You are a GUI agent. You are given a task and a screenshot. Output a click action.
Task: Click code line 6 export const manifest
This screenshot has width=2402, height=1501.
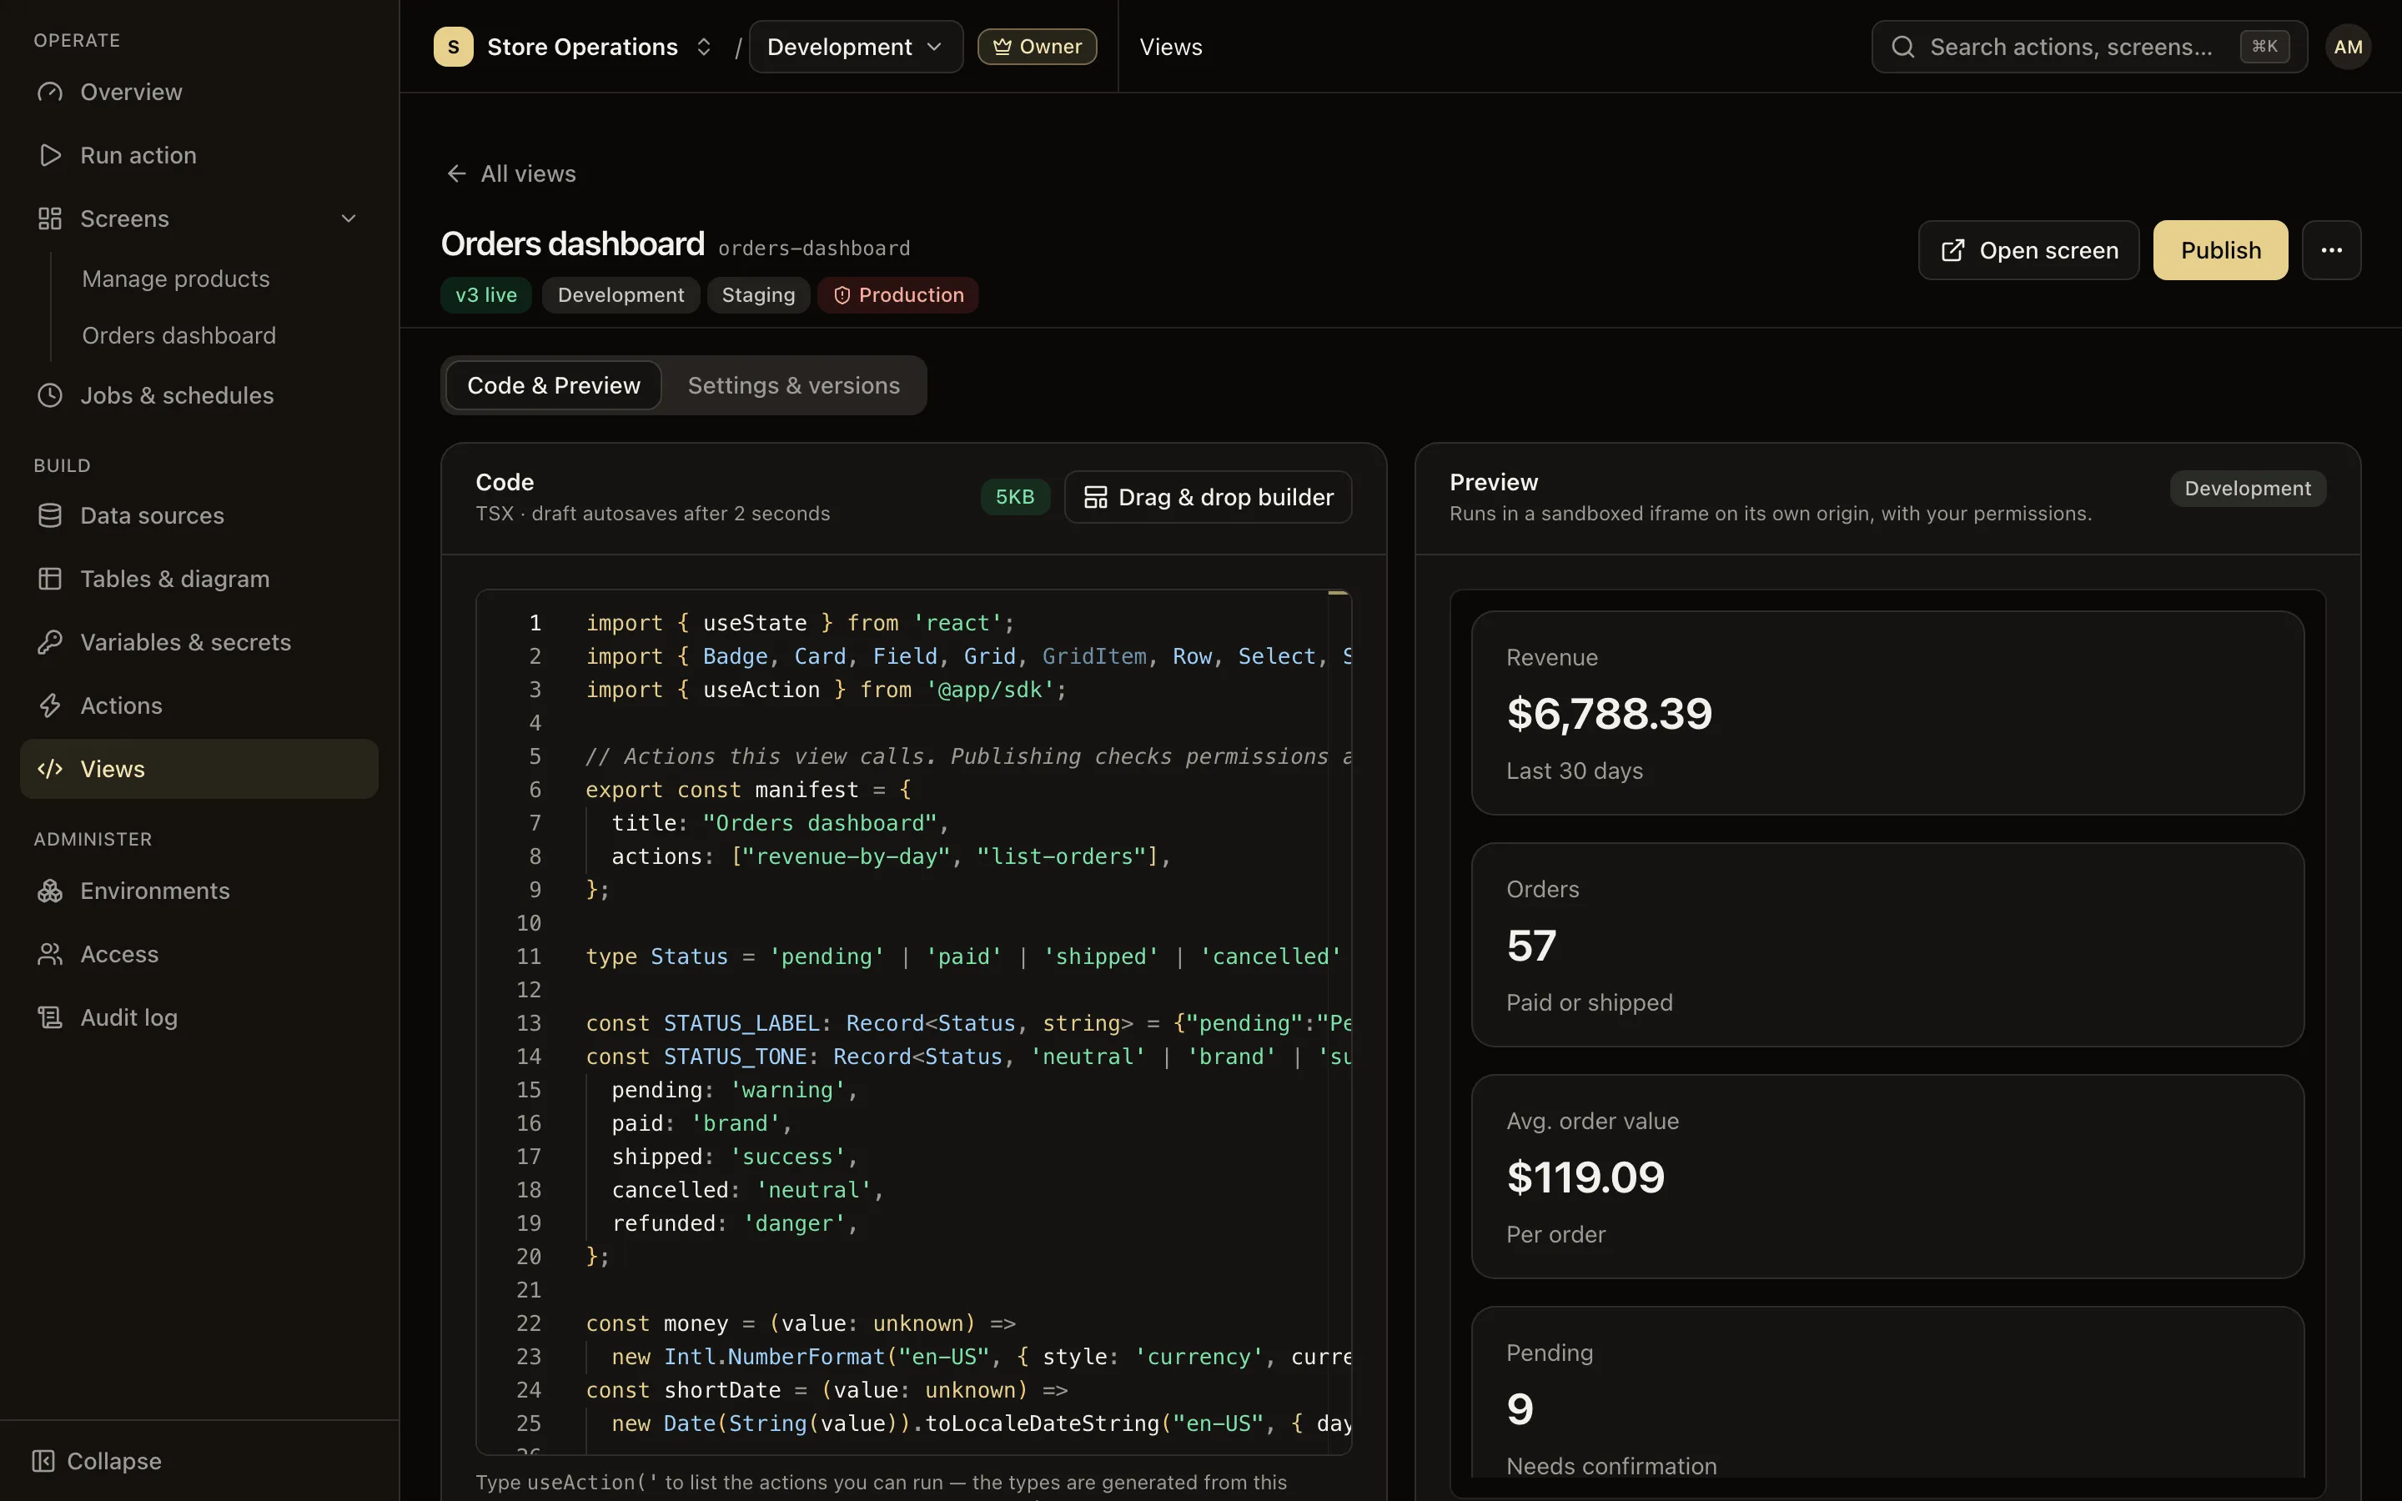point(748,789)
